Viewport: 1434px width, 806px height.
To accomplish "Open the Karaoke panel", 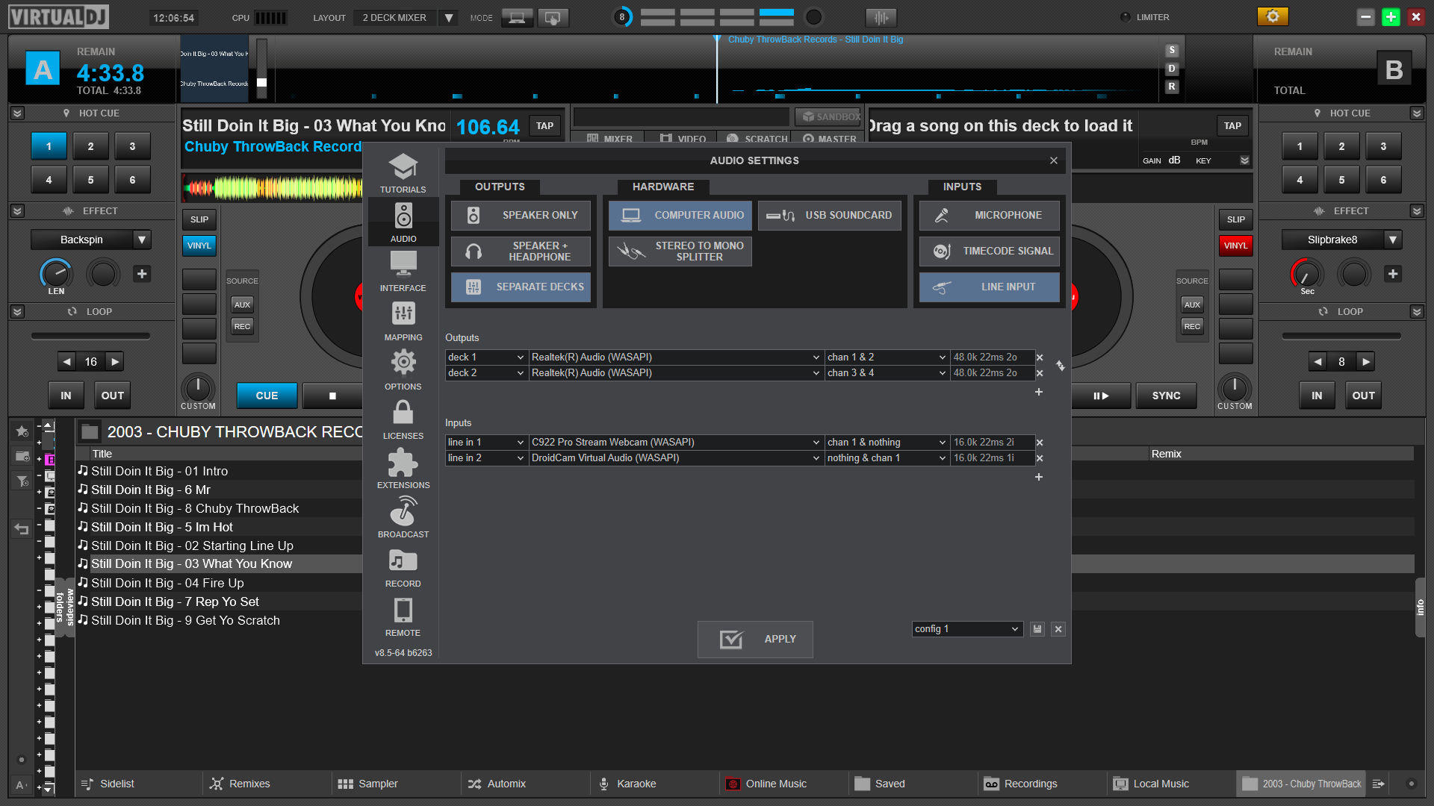I will [x=627, y=784].
